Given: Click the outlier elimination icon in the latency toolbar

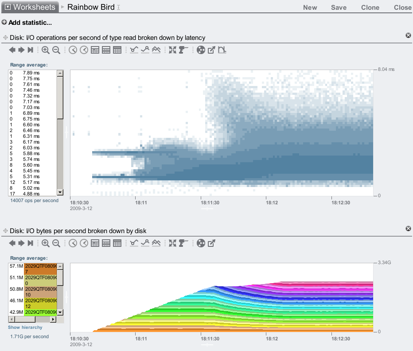Looking at the screenshot, I should pos(222,50).
